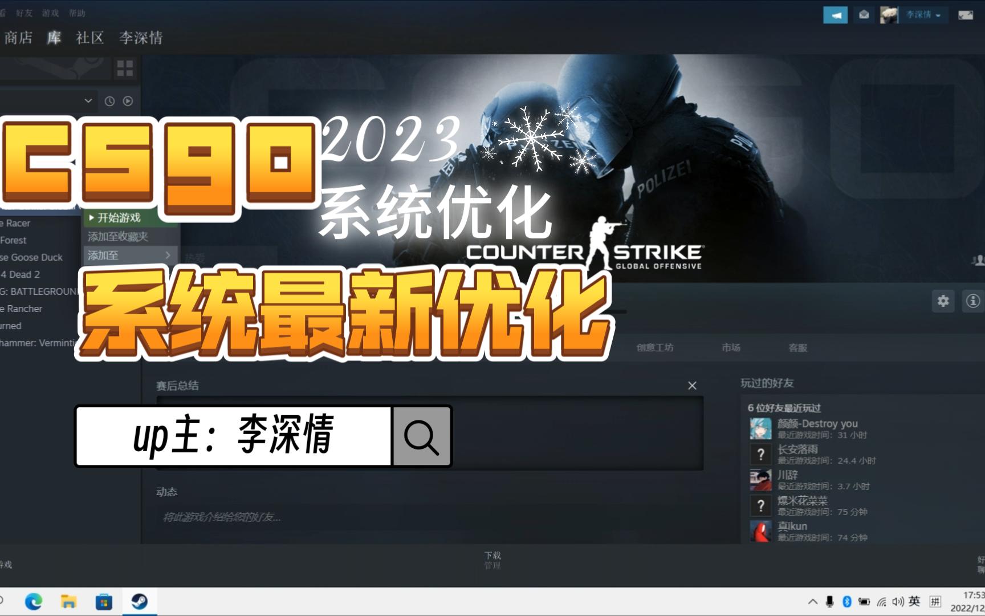Toggle Bluetooth from the system tray

tap(846, 600)
